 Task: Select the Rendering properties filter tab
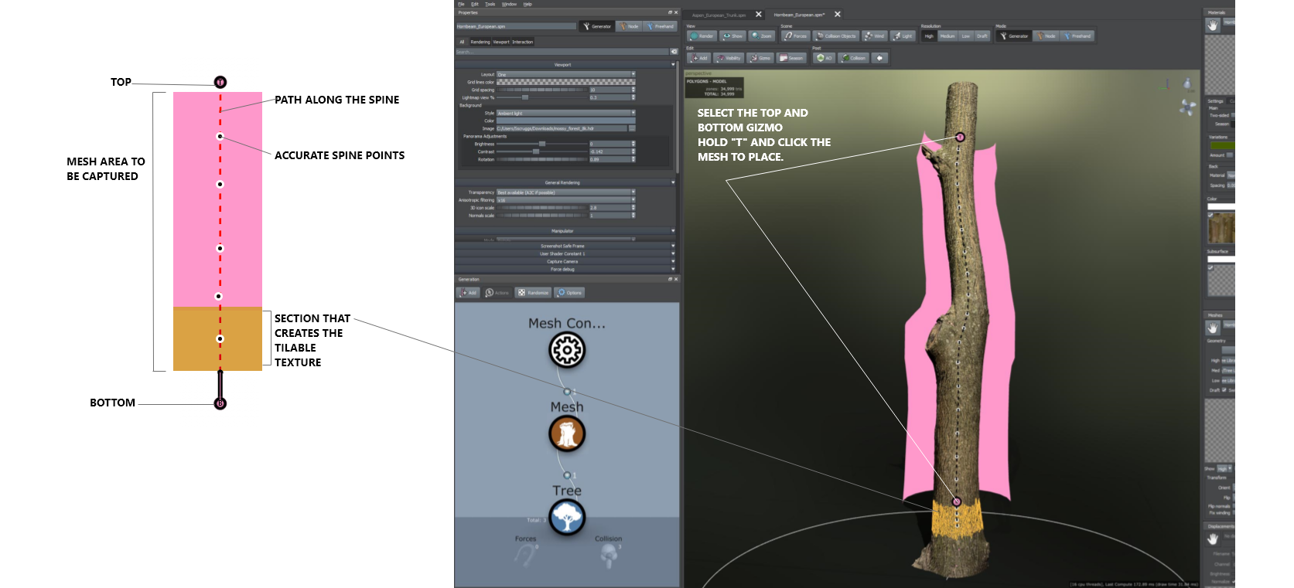pyautogui.click(x=480, y=42)
